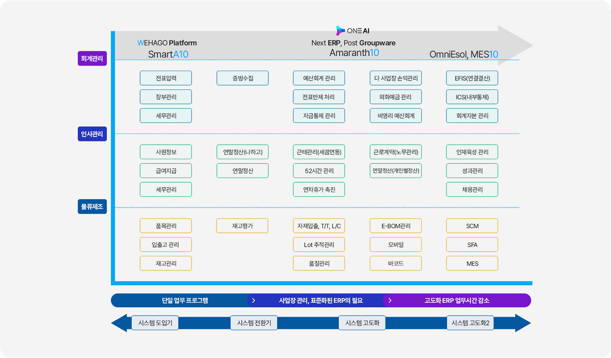
Task: Click the Amaranth10 product title
Action: pyautogui.click(x=354, y=53)
